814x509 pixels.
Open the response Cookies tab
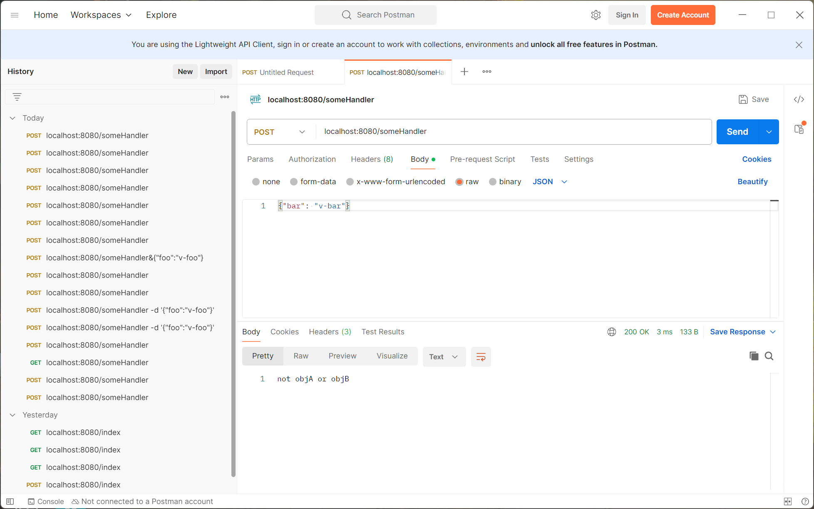(285, 332)
